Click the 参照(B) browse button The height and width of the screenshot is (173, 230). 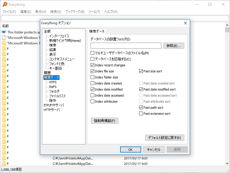tap(174, 45)
